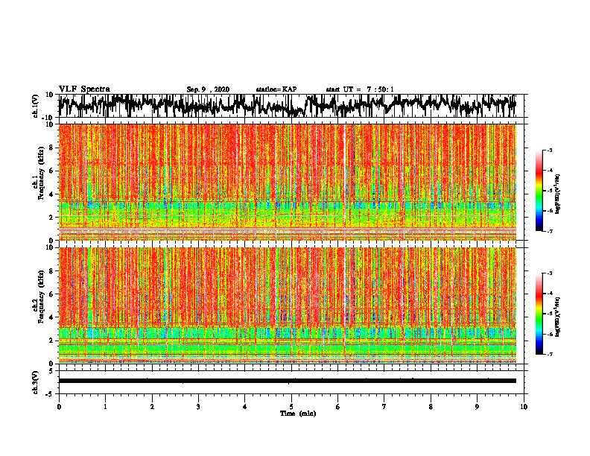This screenshot has width=590, height=456.
Task: Click the 'ch.3(V)' axis label
Action: tap(35, 382)
